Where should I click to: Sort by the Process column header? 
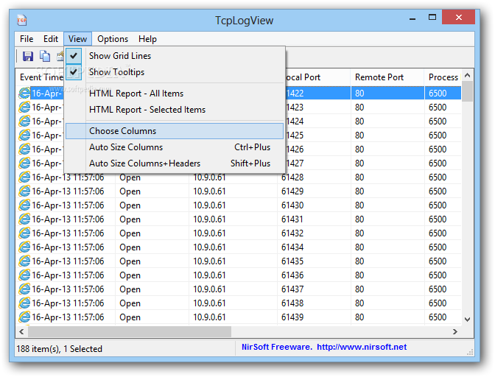click(443, 77)
